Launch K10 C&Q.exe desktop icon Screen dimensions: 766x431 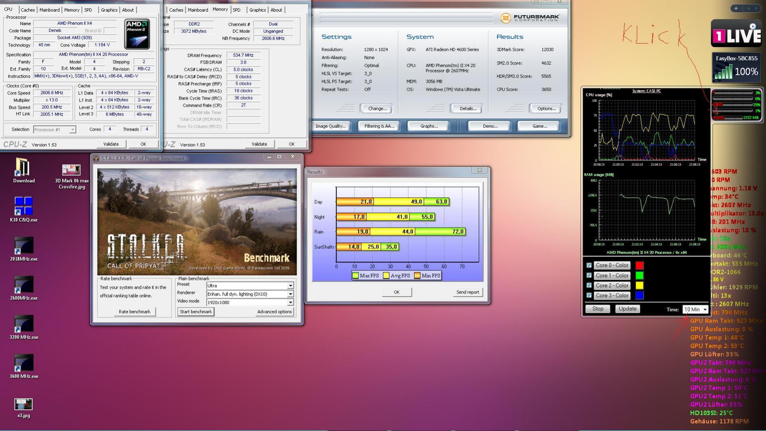23,206
